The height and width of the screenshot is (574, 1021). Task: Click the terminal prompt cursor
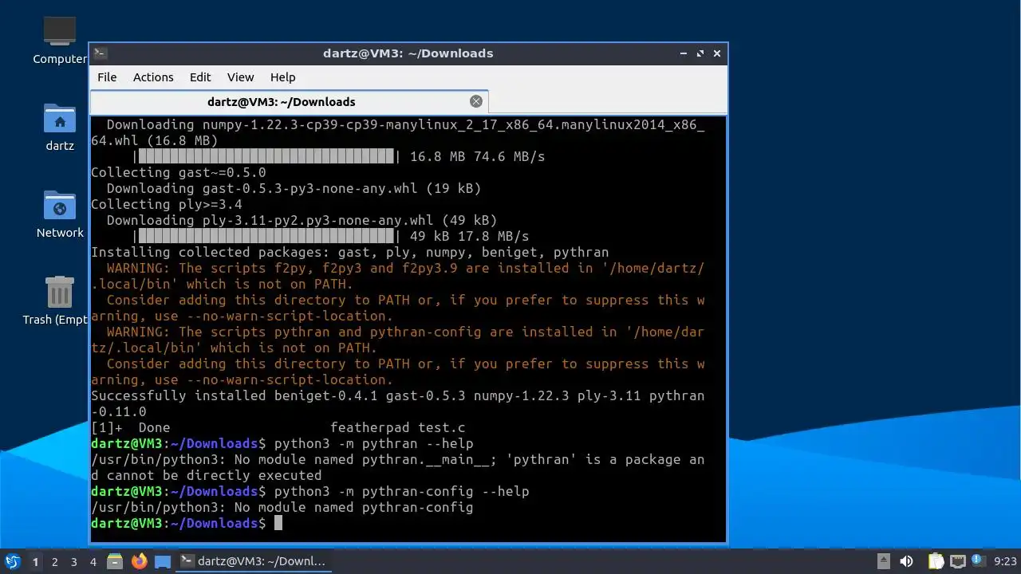[x=278, y=523]
